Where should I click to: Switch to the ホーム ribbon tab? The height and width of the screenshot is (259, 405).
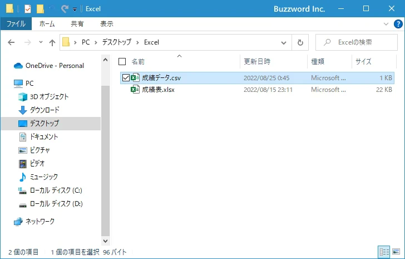[x=47, y=24]
